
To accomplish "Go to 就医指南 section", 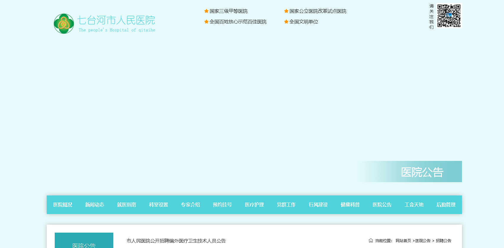I will click(x=127, y=205).
